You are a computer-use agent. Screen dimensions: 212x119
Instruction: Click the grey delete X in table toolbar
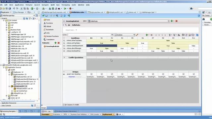point(152,35)
